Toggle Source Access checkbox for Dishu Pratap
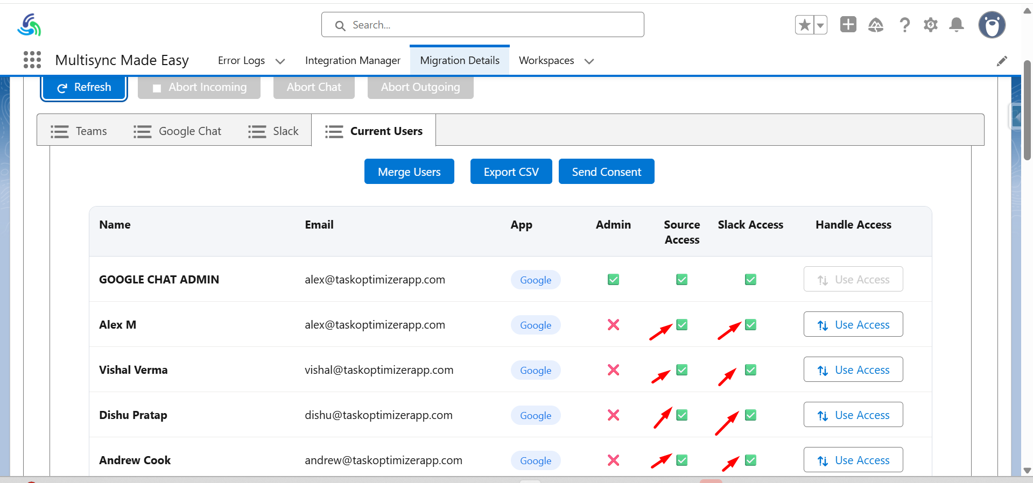 [682, 415]
